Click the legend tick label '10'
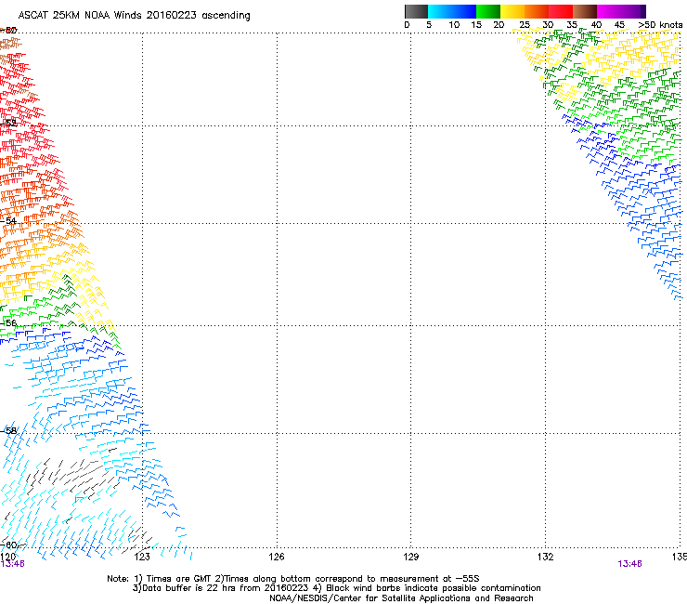This screenshot has width=687, height=604. click(x=454, y=25)
